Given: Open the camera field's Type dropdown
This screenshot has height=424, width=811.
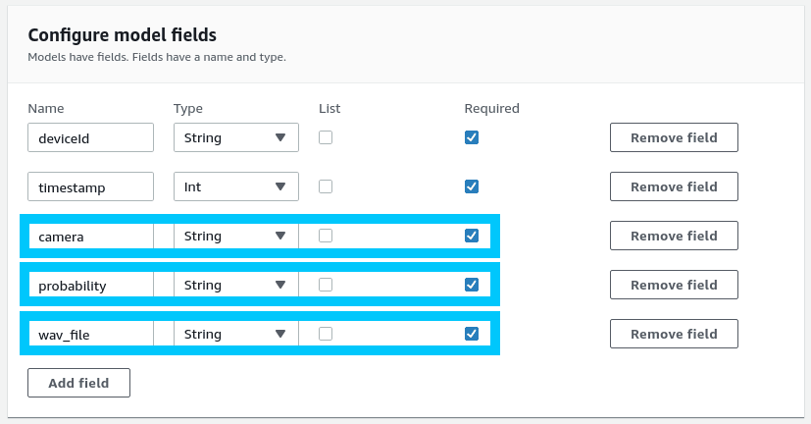Looking at the screenshot, I should tap(235, 236).
